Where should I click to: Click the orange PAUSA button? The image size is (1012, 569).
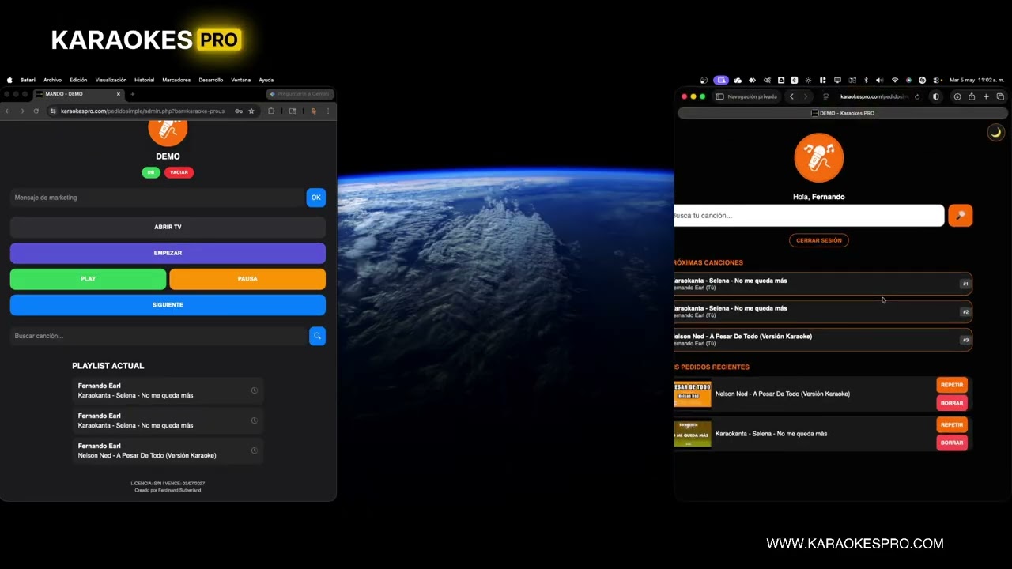(x=247, y=279)
